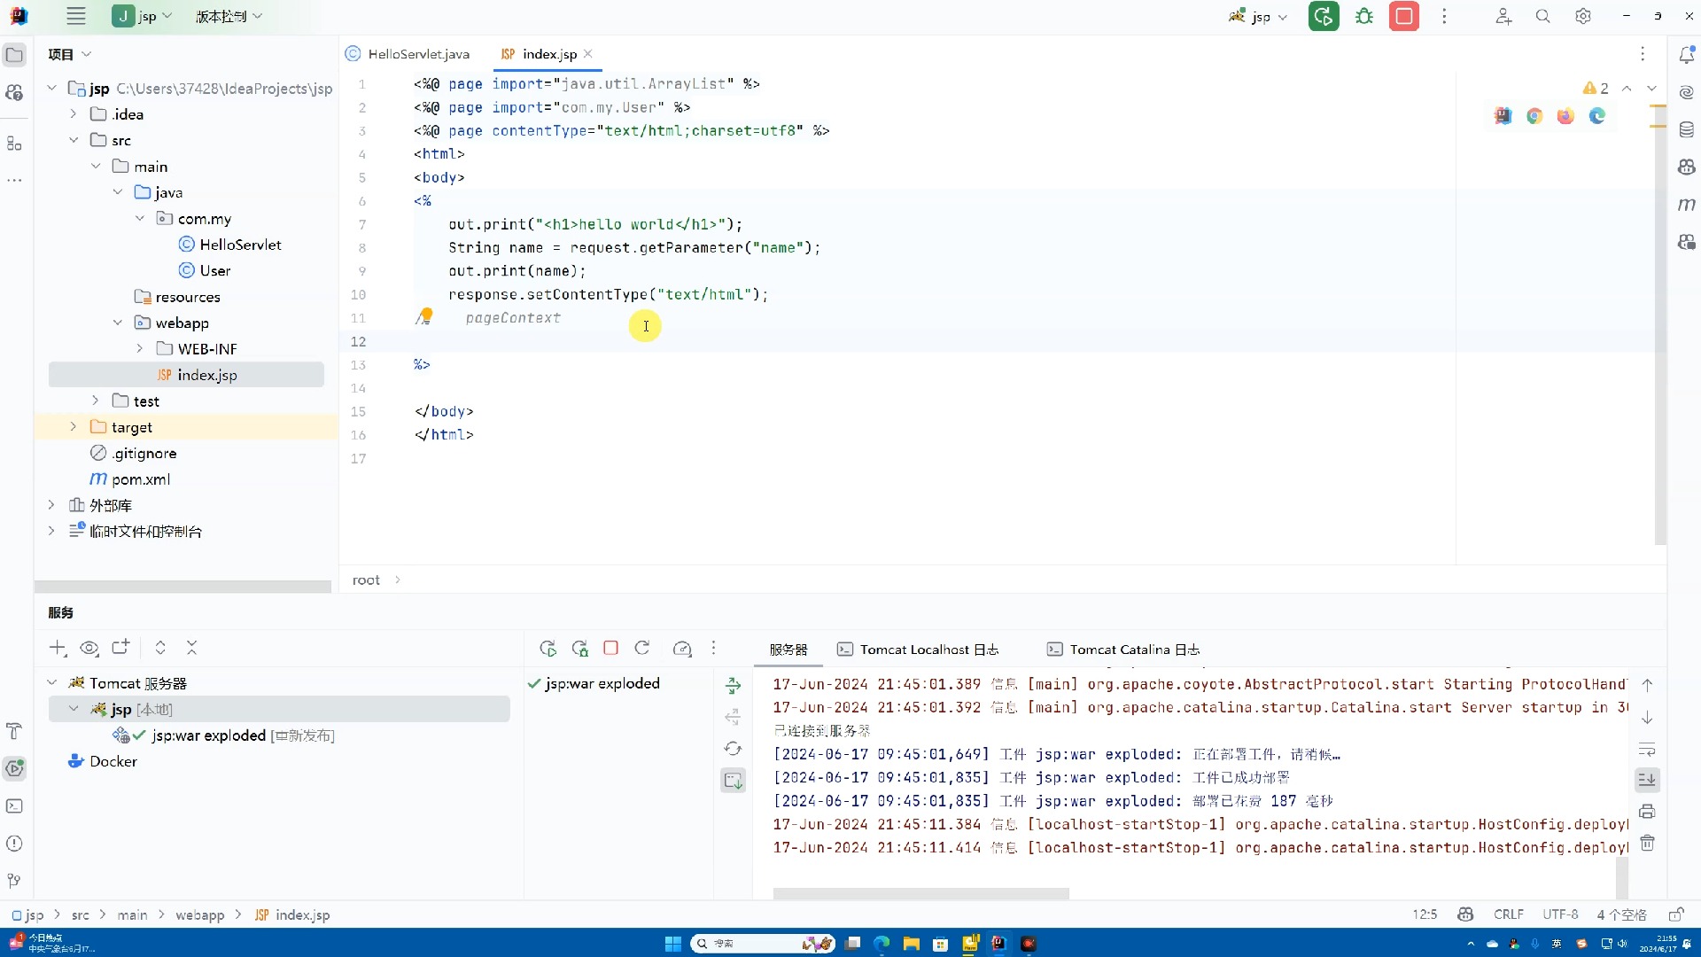Screen dimensions: 1701x957
Task: Collapse Tomcat server node in Services
Action: [51, 683]
